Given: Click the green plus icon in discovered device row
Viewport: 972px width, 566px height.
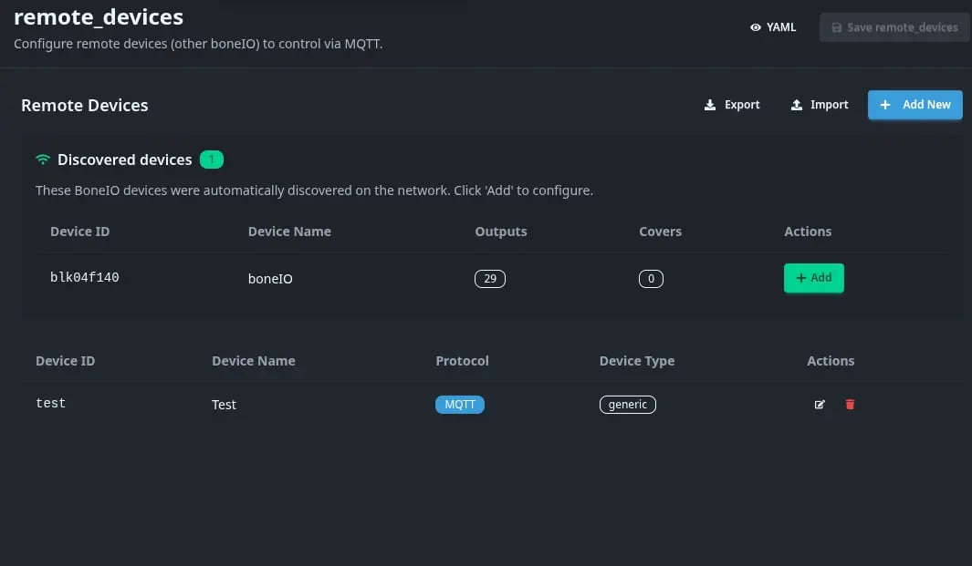Looking at the screenshot, I should pyautogui.click(x=801, y=278).
